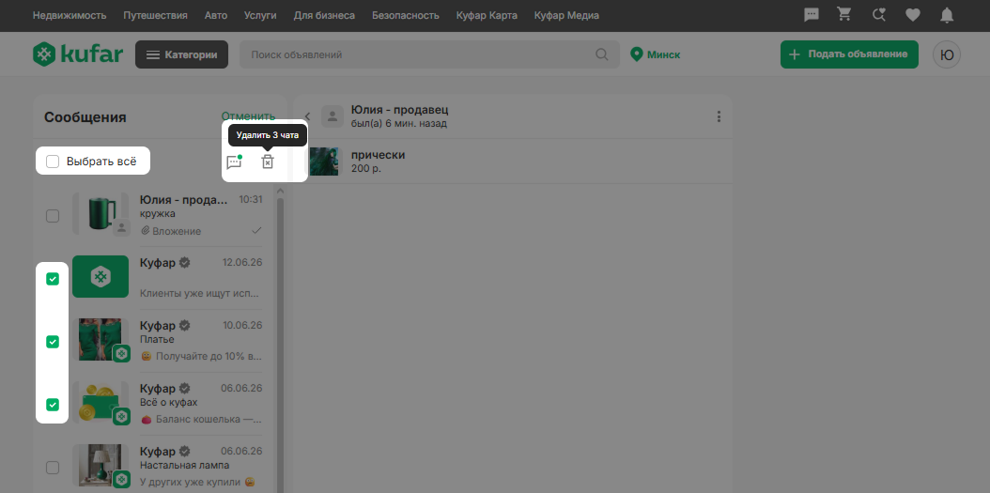Image resolution: width=990 pixels, height=493 pixels.
Task: Open the Категории dropdown button
Action: pos(182,54)
